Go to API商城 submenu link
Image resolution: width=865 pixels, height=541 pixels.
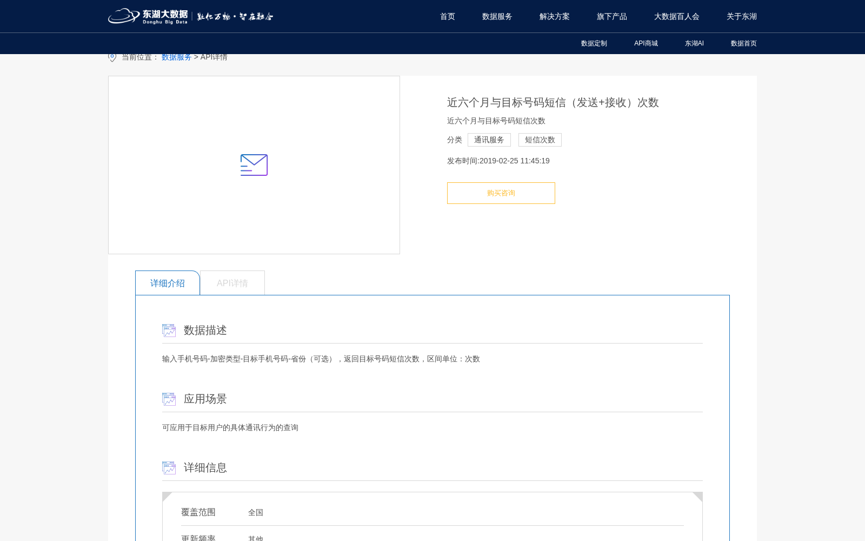[646, 43]
